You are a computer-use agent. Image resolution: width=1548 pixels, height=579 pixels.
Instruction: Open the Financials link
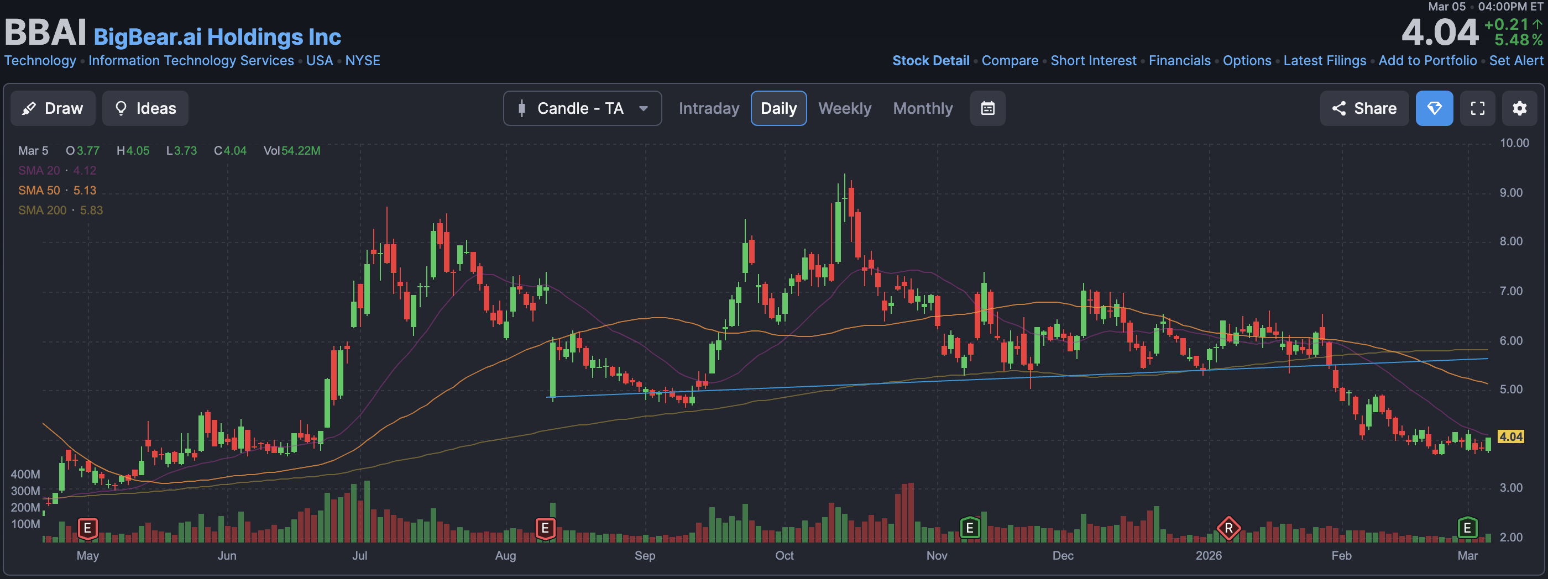1179,61
